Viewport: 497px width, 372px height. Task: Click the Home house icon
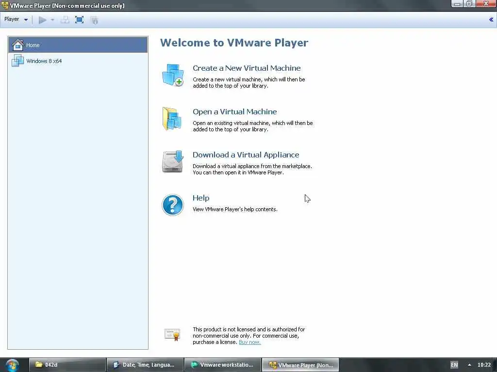(18, 45)
